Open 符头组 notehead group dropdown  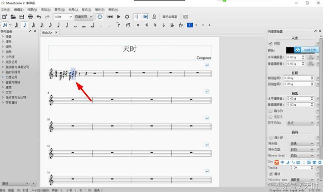click(x=302, y=143)
